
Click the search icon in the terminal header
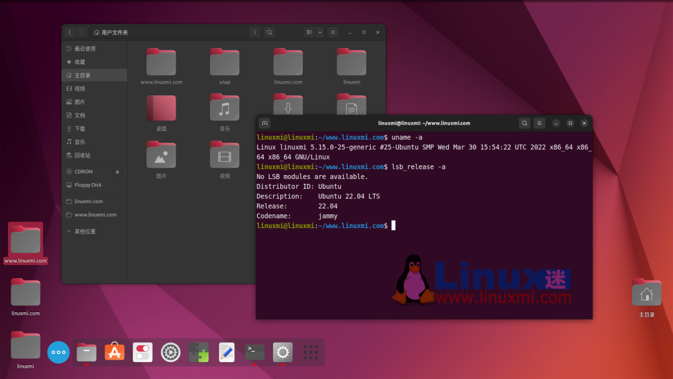[x=525, y=123]
